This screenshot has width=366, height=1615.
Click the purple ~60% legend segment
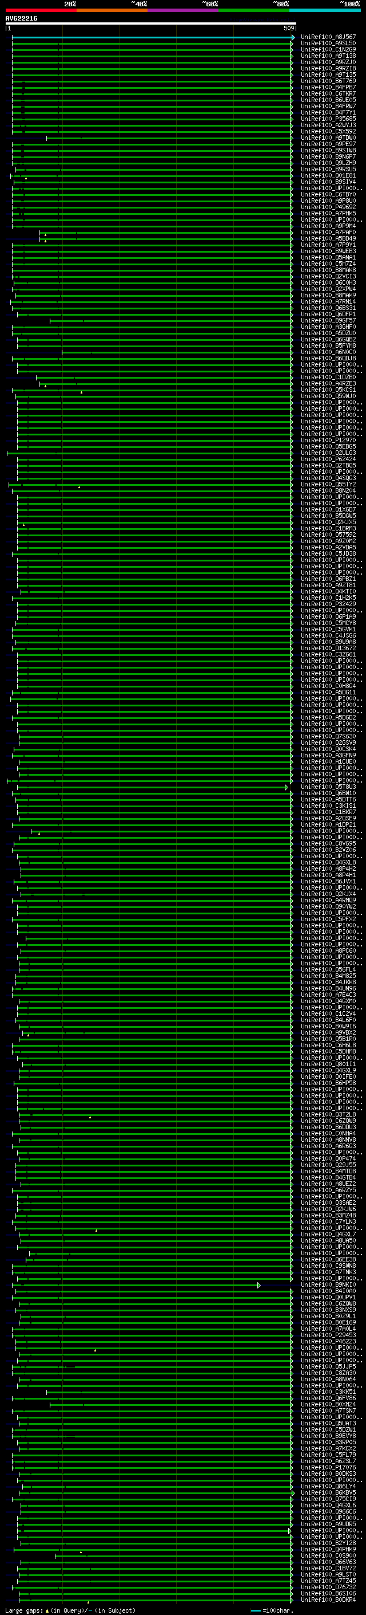click(x=182, y=10)
